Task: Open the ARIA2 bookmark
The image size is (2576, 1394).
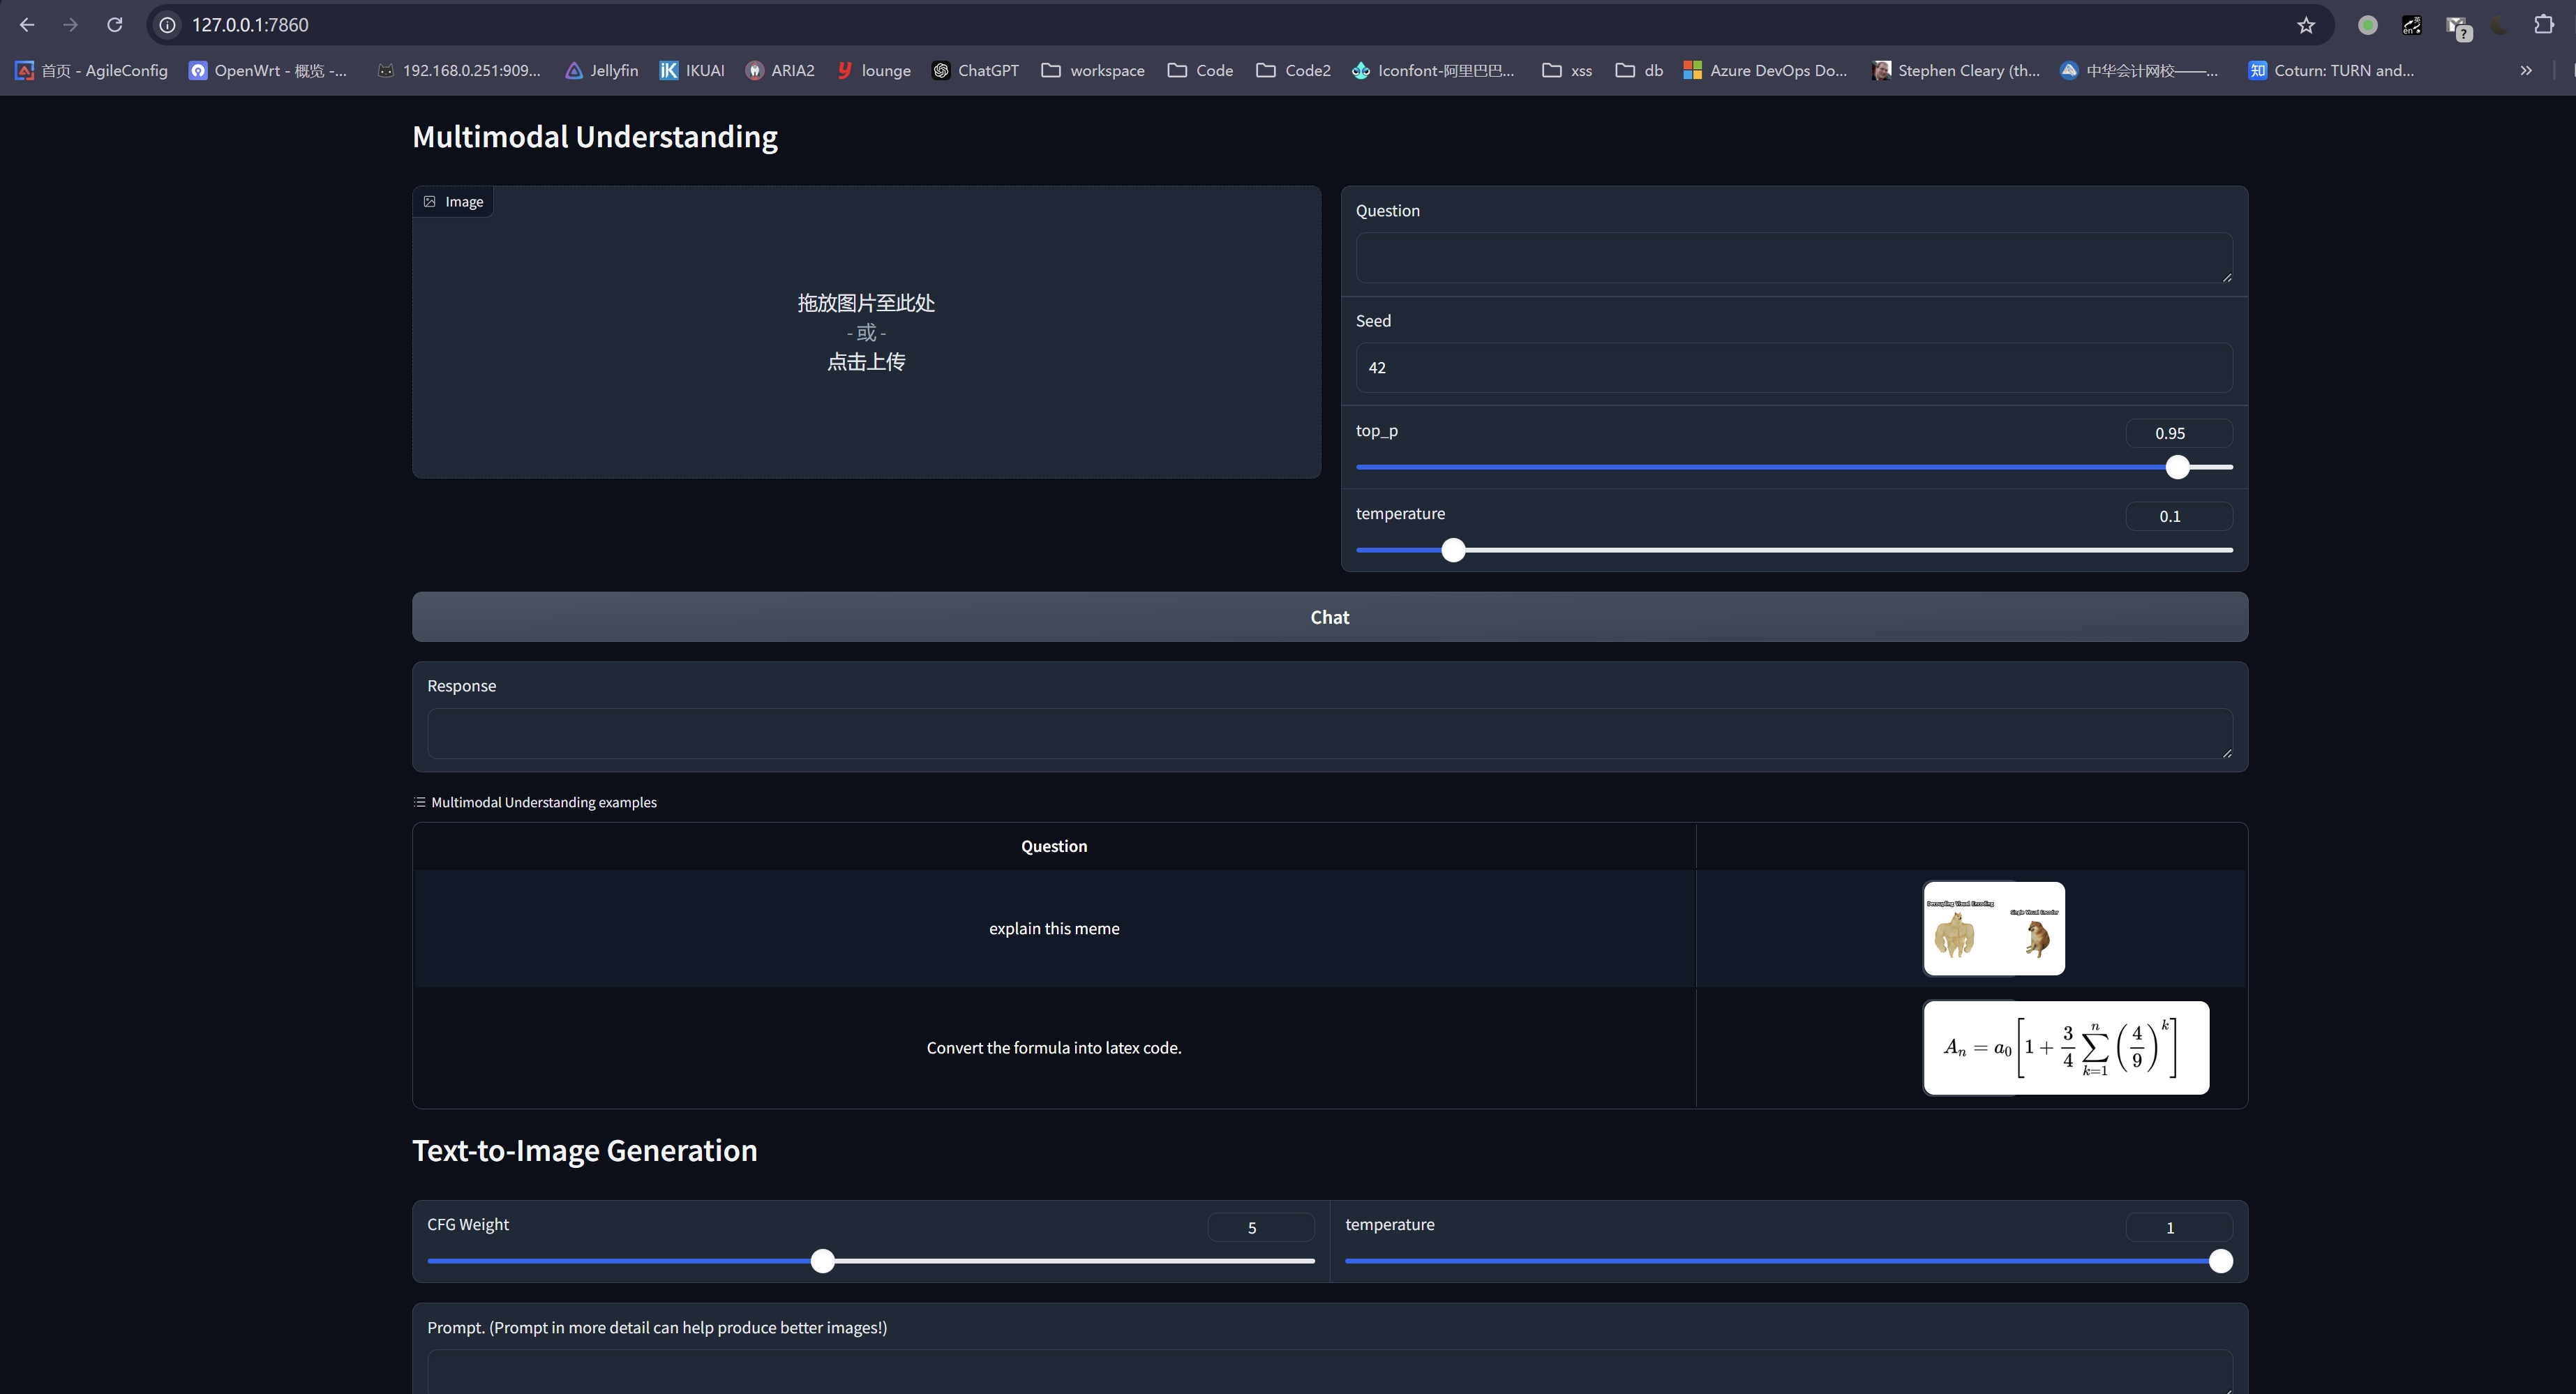Action: click(x=781, y=70)
